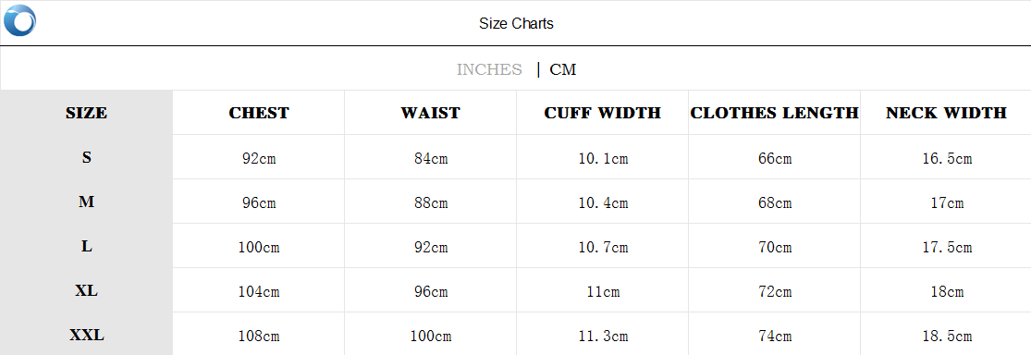The width and height of the screenshot is (1031, 355).
Task: Click the Size Charts title
Action: (516, 24)
